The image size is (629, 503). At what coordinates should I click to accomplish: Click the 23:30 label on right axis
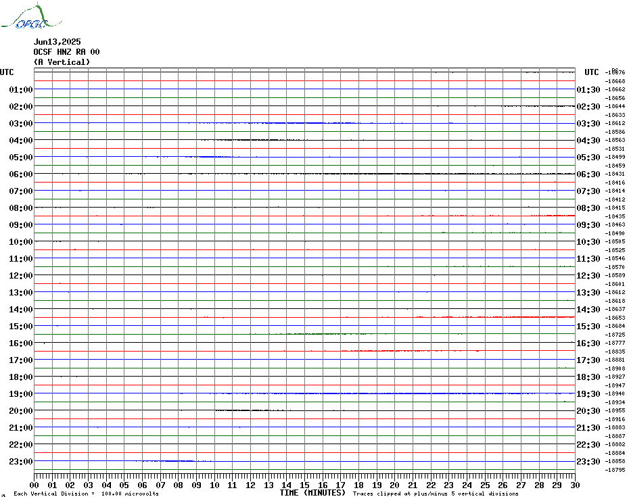coord(588,461)
